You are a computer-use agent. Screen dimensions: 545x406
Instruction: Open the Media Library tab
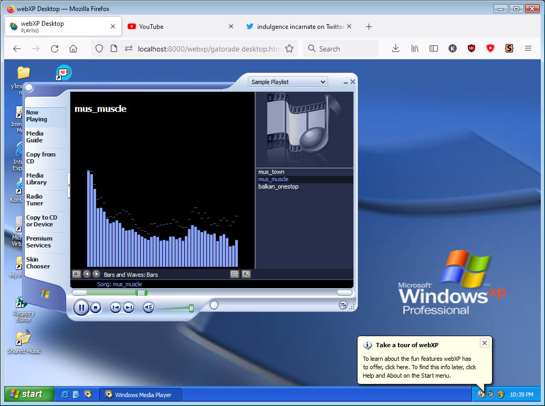pos(37,179)
